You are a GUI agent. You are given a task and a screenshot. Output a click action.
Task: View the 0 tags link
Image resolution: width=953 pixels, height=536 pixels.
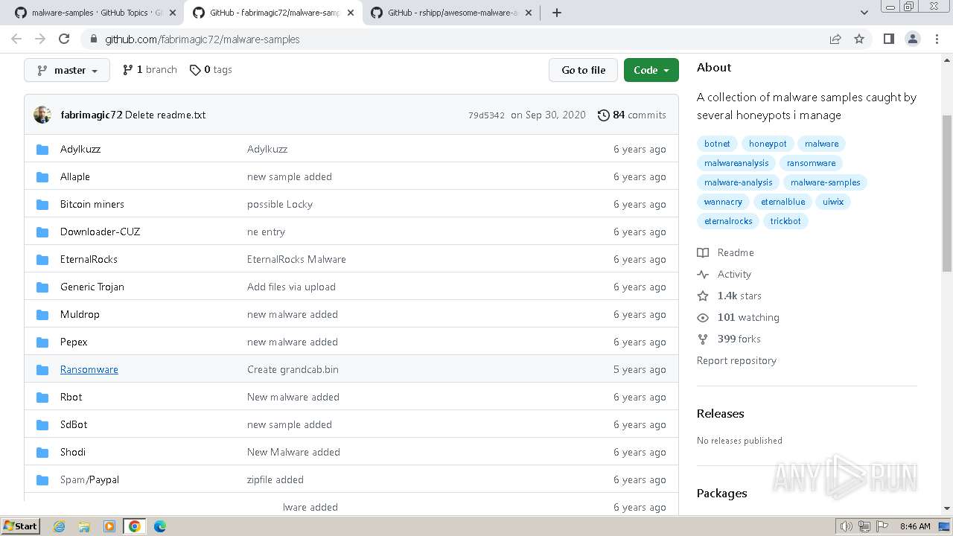click(x=211, y=69)
